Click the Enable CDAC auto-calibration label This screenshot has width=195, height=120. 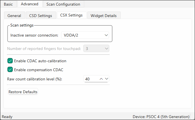(x=40, y=61)
